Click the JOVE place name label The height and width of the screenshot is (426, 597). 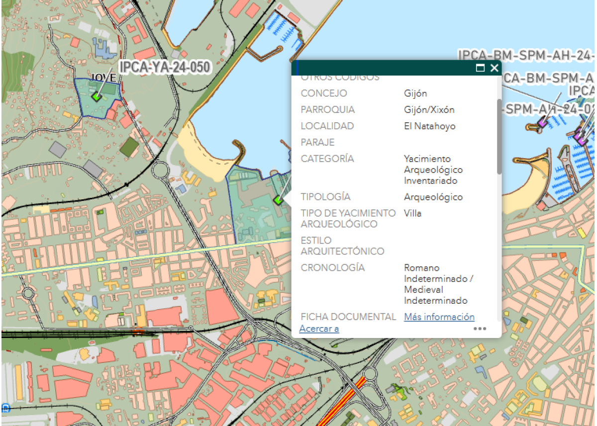pos(103,78)
